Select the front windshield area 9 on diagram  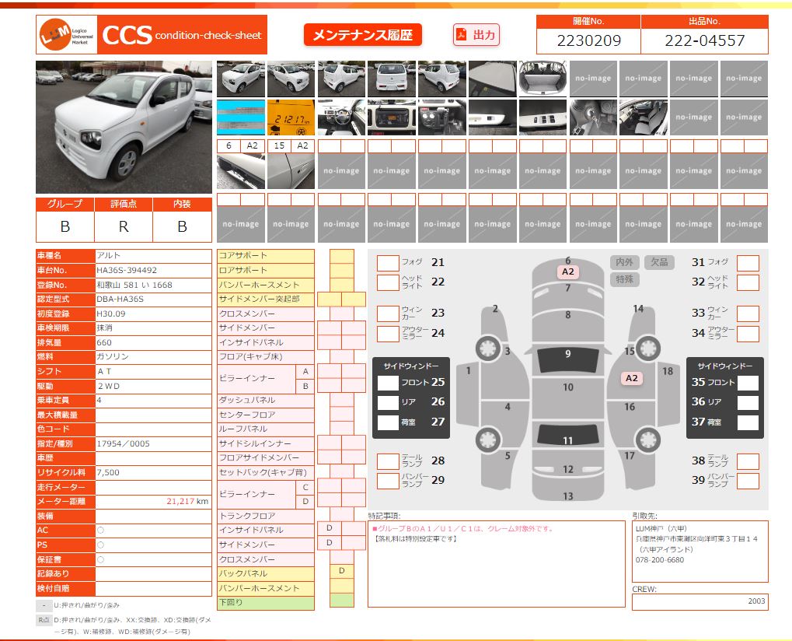pyautogui.click(x=567, y=355)
